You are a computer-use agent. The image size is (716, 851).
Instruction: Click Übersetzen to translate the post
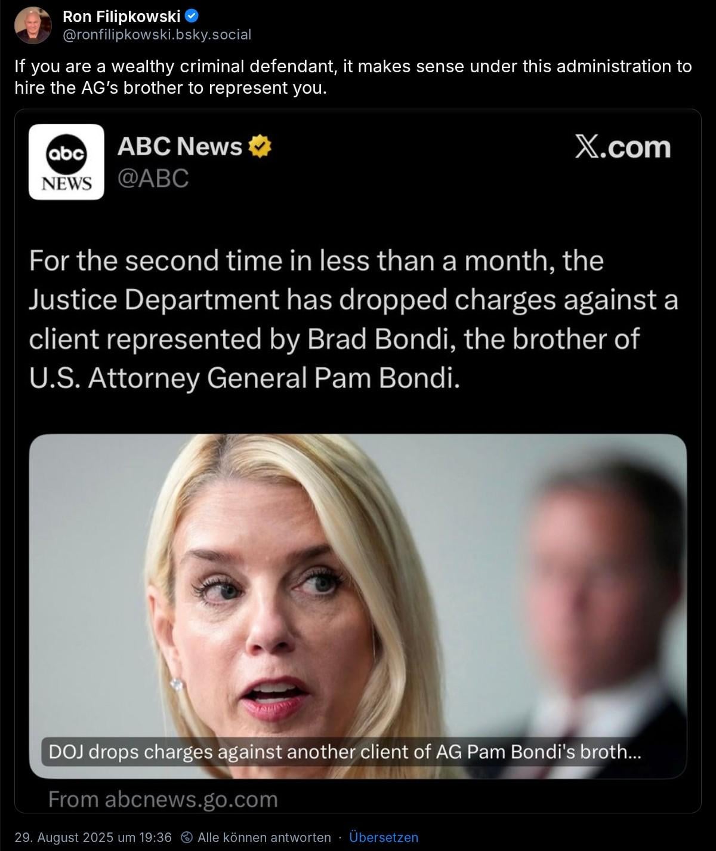tap(384, 837)
